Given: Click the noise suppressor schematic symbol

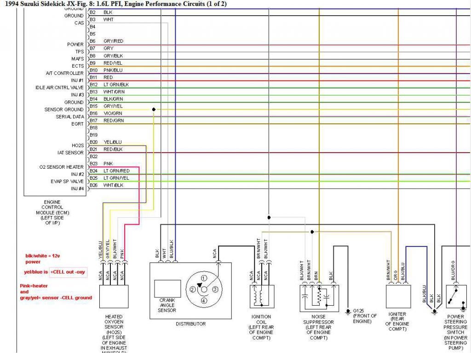Looking at the screenshot, I should [x=320, y=298].
